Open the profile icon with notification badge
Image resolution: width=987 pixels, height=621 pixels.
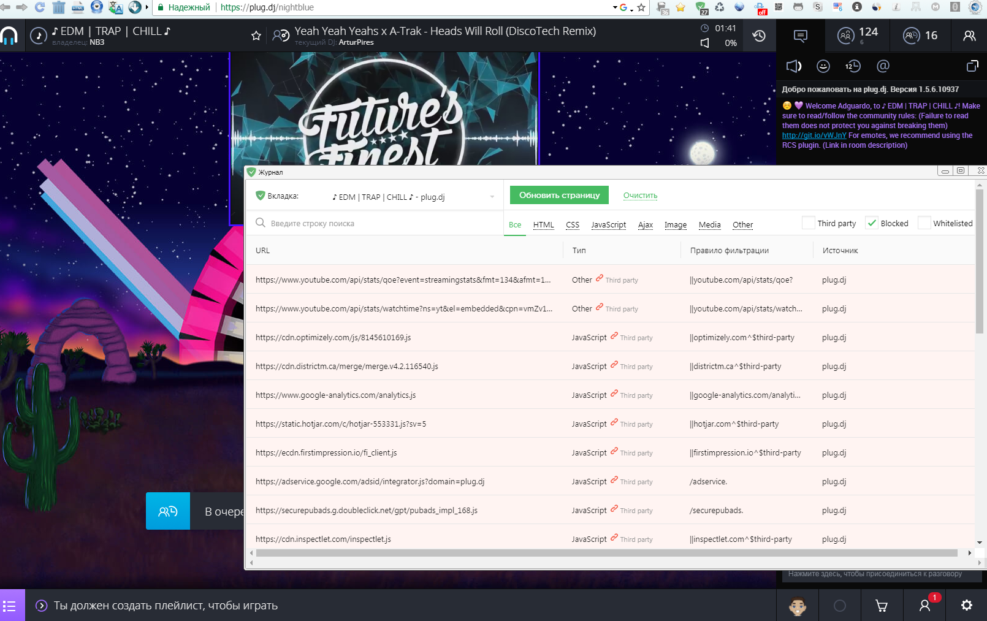coord(925,605)
